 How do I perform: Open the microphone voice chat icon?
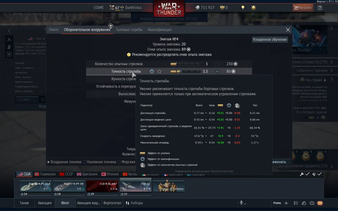point(241,203)
